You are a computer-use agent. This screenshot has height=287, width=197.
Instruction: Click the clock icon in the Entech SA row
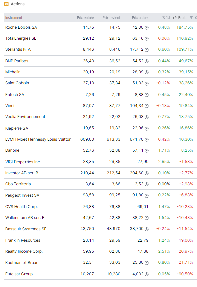[146, 95]
